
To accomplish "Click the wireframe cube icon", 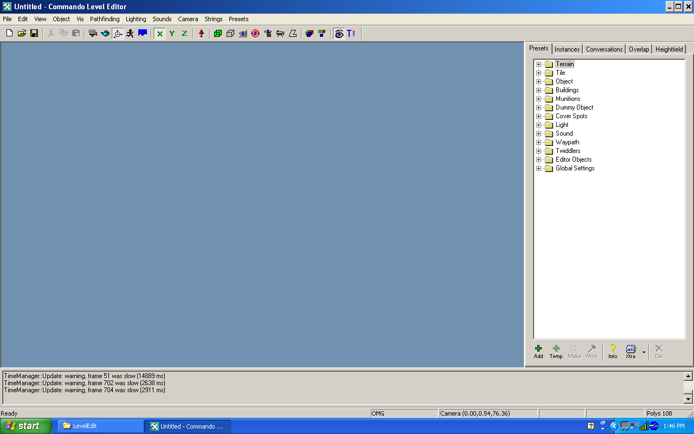I will [x=230, y=34].
